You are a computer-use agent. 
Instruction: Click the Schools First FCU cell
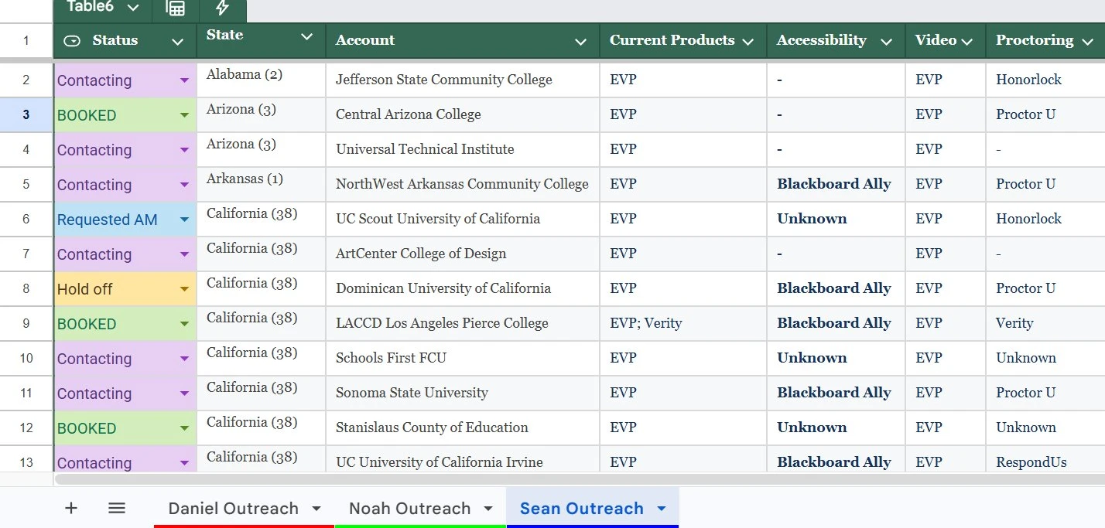(x=463, y=358)
